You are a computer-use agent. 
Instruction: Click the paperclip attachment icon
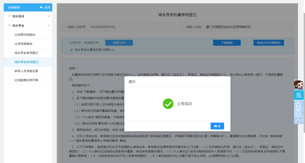tap(71, 50)
